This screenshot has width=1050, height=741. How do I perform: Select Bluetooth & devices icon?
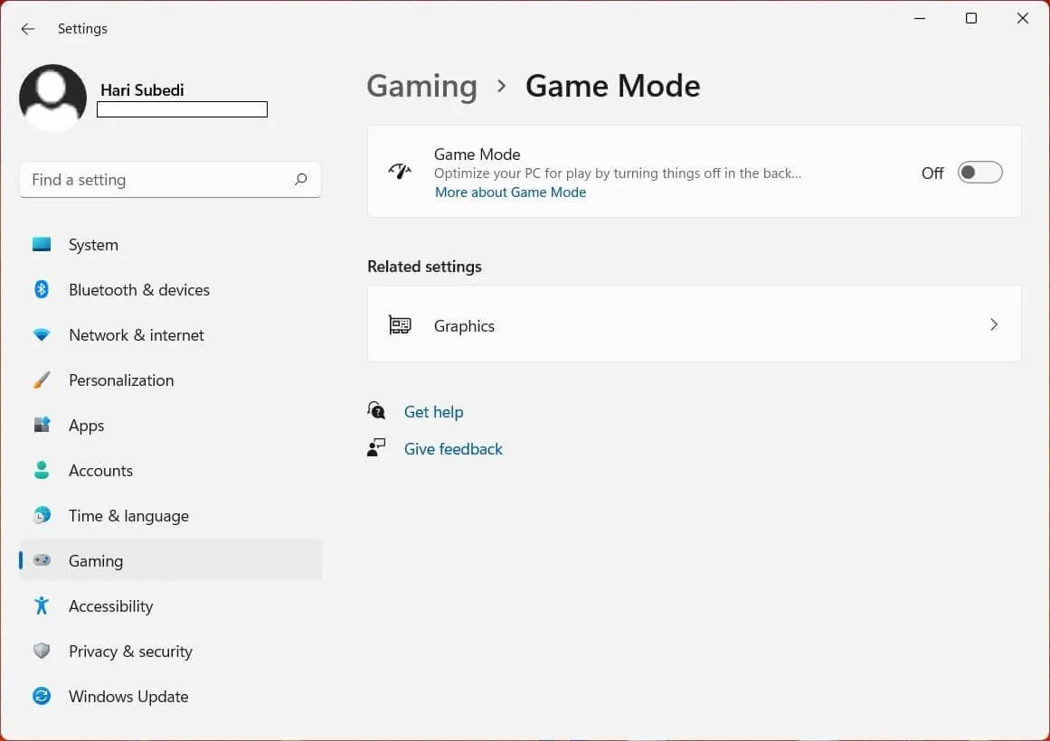pyautogui.click(x=42, y=289)
